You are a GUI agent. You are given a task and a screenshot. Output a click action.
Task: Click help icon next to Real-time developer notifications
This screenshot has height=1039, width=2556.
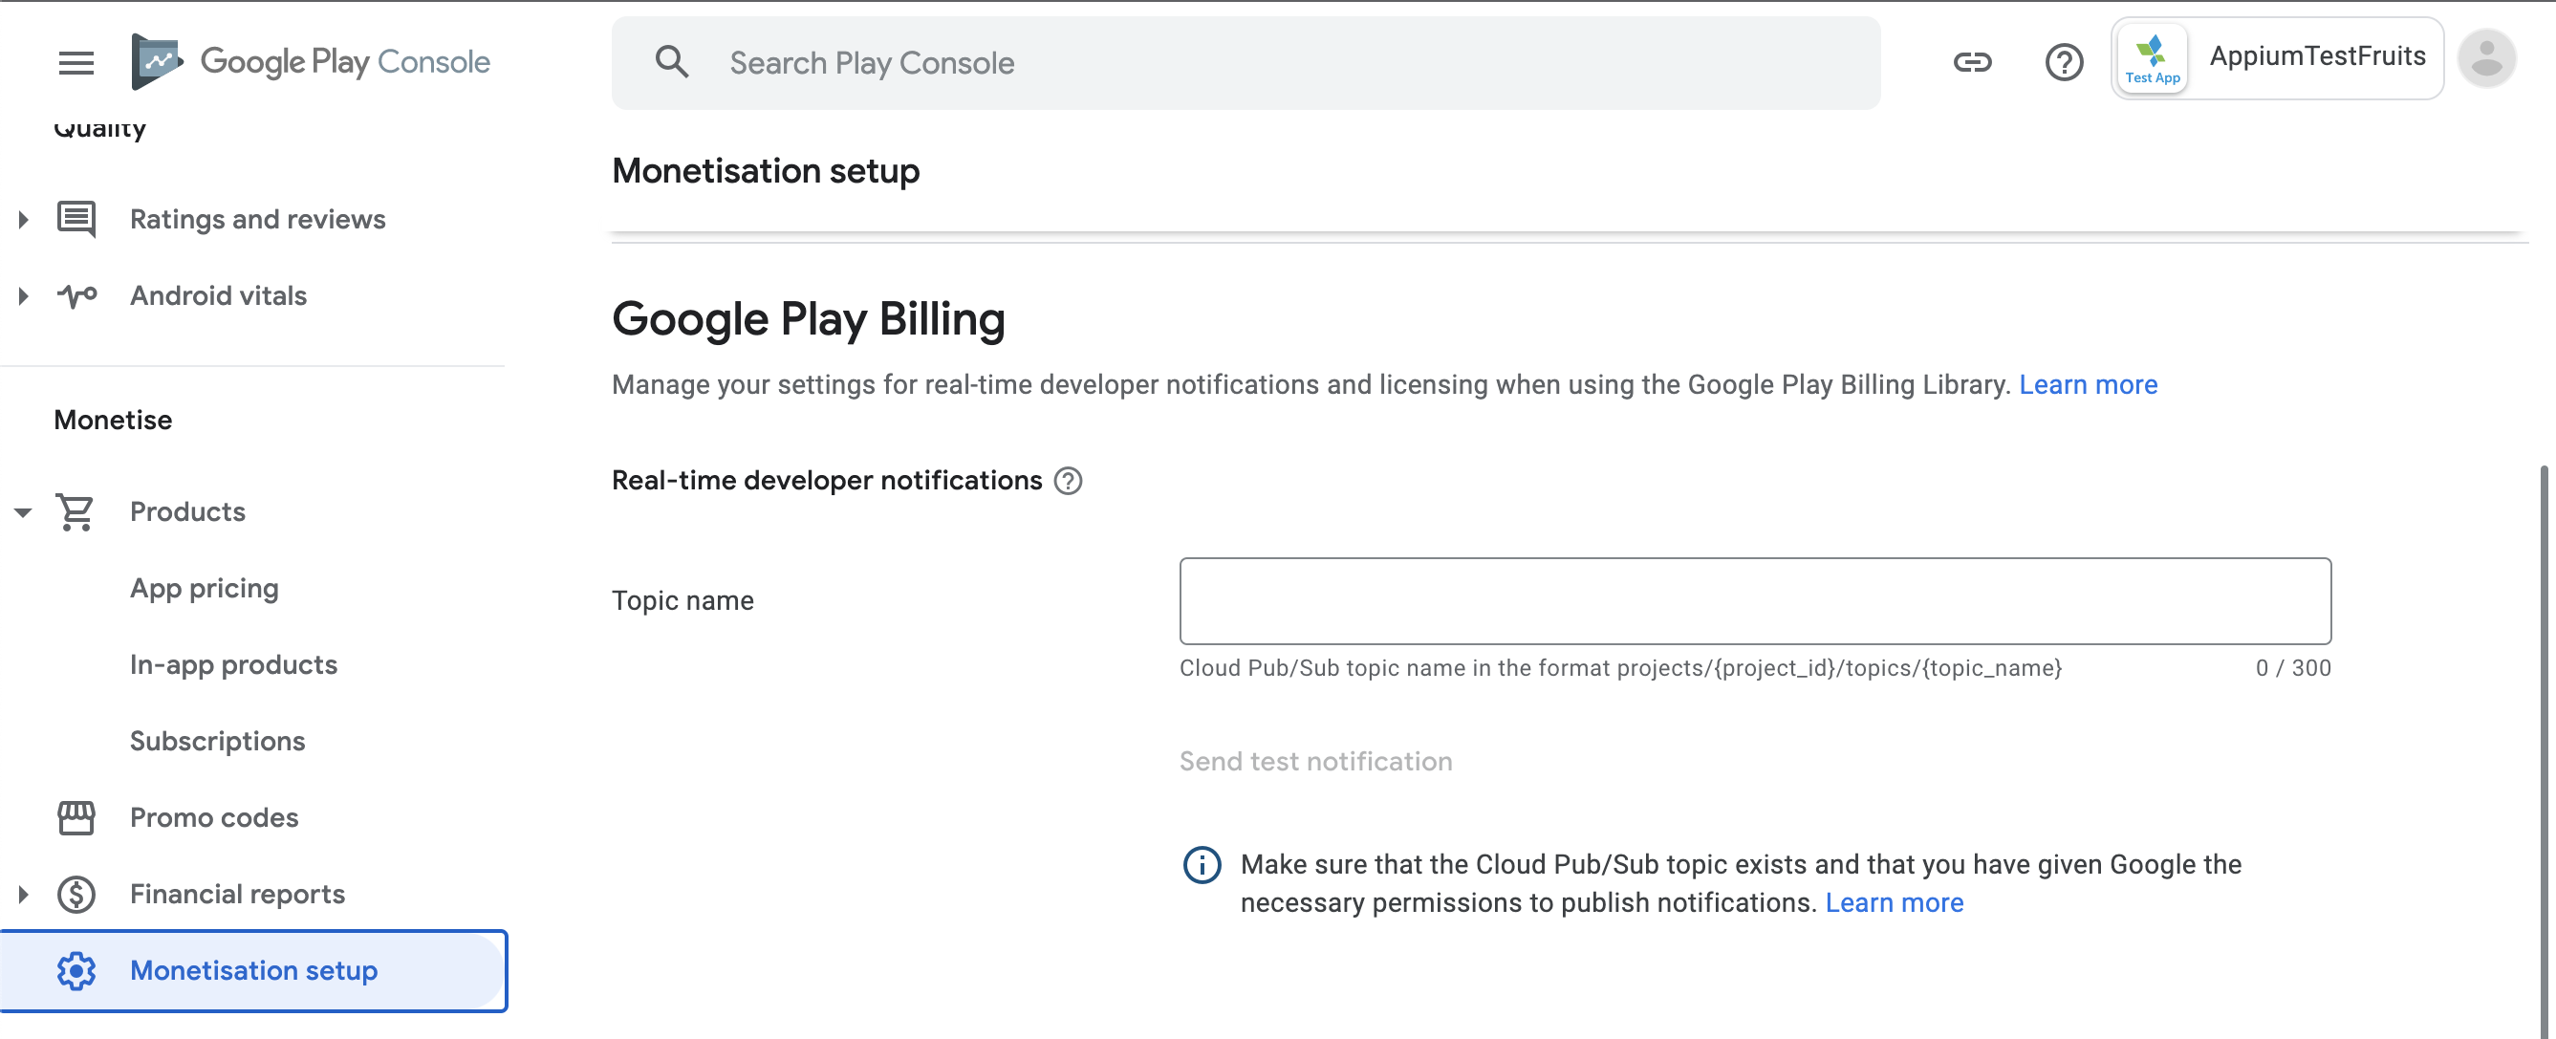1068,482
